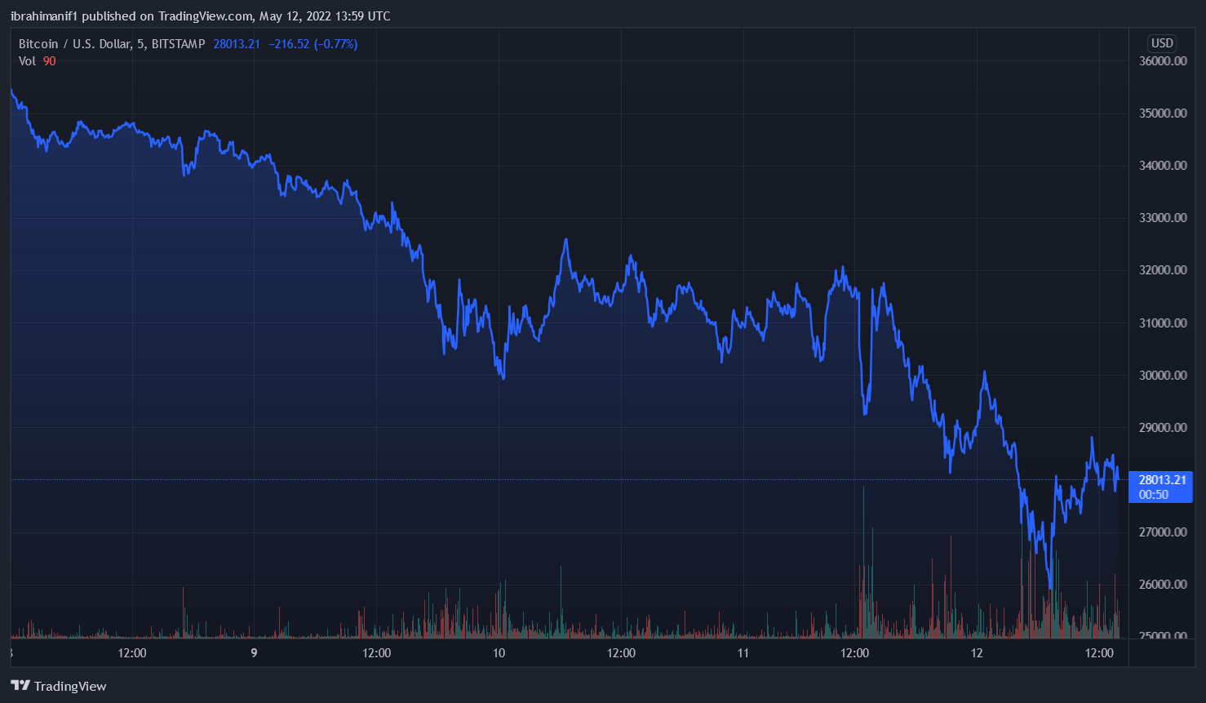The height and width of the screenshot is (703, 1206).
Task: Click the 32000.00 price axis label
Action: [x=1163, y=270]
